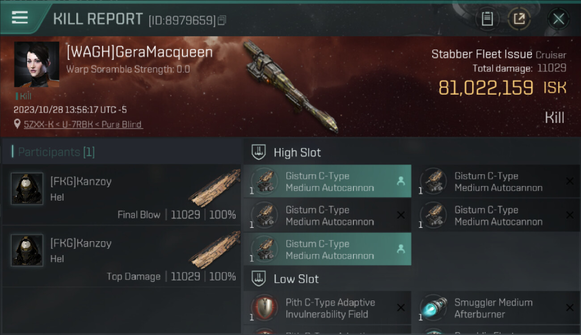The image size is (581, 335).
Task: Open the clipboard notes icon
Action: [487, 19]
